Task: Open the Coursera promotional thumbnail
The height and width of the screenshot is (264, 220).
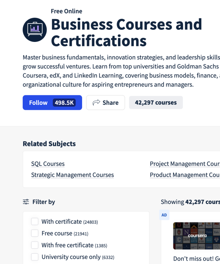Action: tap(197, 235)
